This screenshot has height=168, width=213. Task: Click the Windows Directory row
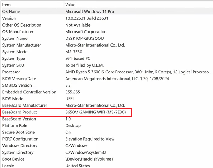click(20, 145)
